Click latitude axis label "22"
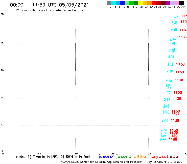Screen dimensions: 187x164 click(x=2, y=125)
